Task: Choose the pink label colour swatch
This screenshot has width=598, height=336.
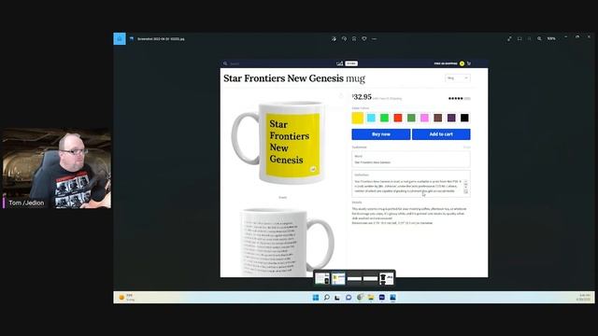Action: (424, 119)
